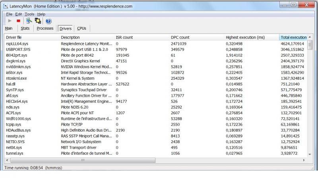Select the rspLLL64.sys driver row

pos(156,44)
